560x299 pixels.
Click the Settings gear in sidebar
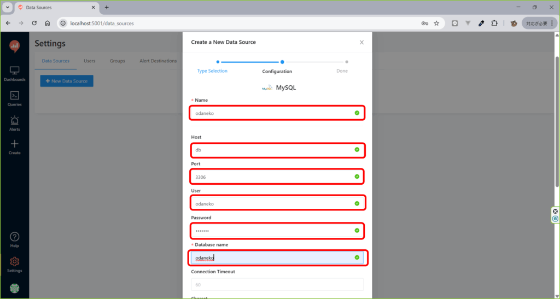click(x=15, y=265)
